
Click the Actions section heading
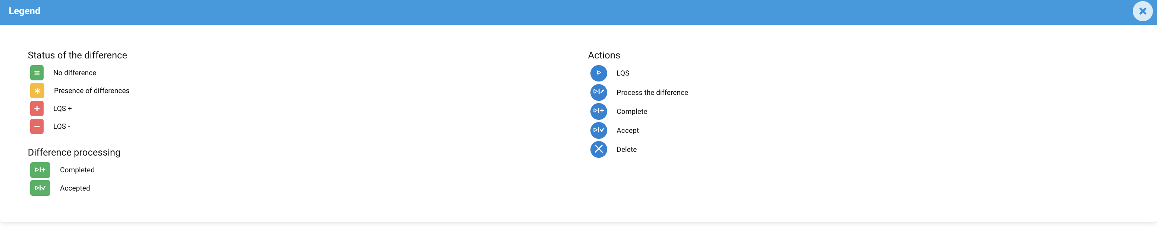tap(603, 55)
